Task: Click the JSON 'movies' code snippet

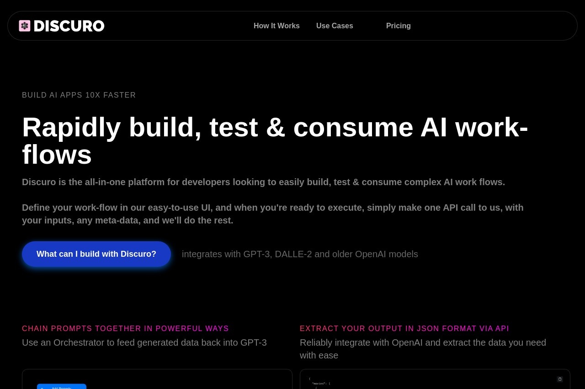Action: [x=319, y=383]
